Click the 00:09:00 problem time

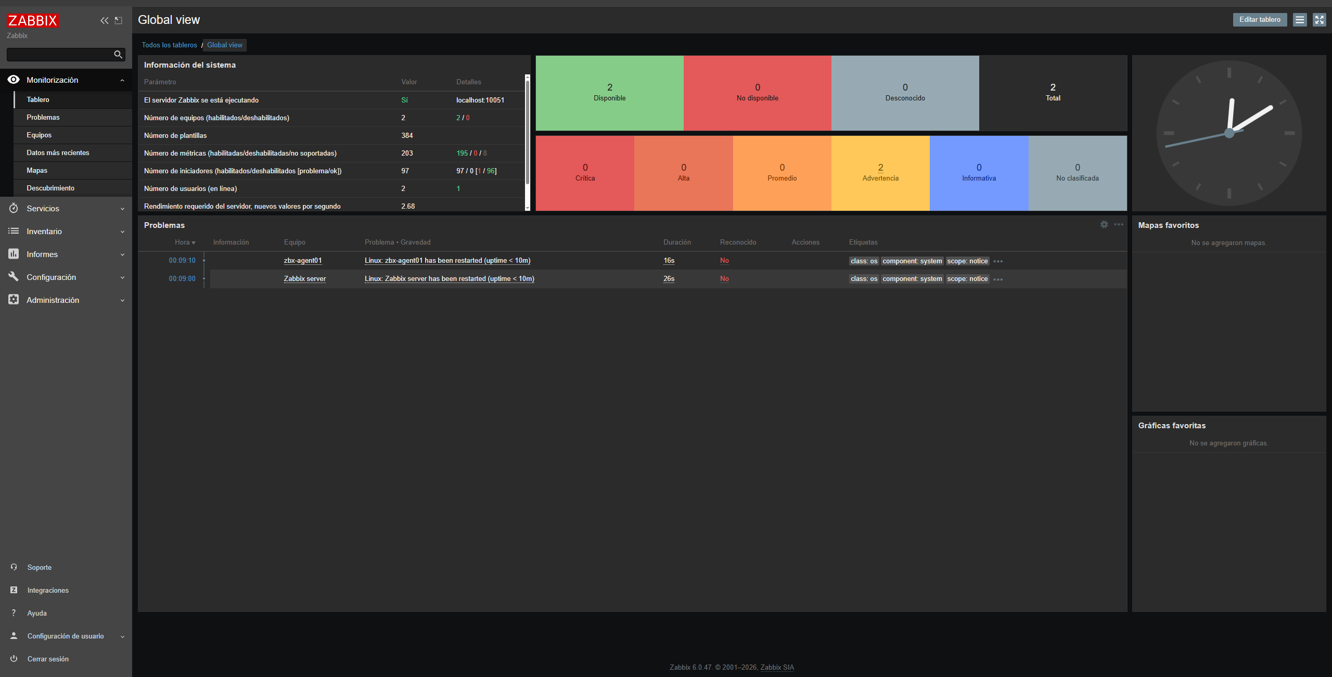pyautogui.click(x=182, y=278)
